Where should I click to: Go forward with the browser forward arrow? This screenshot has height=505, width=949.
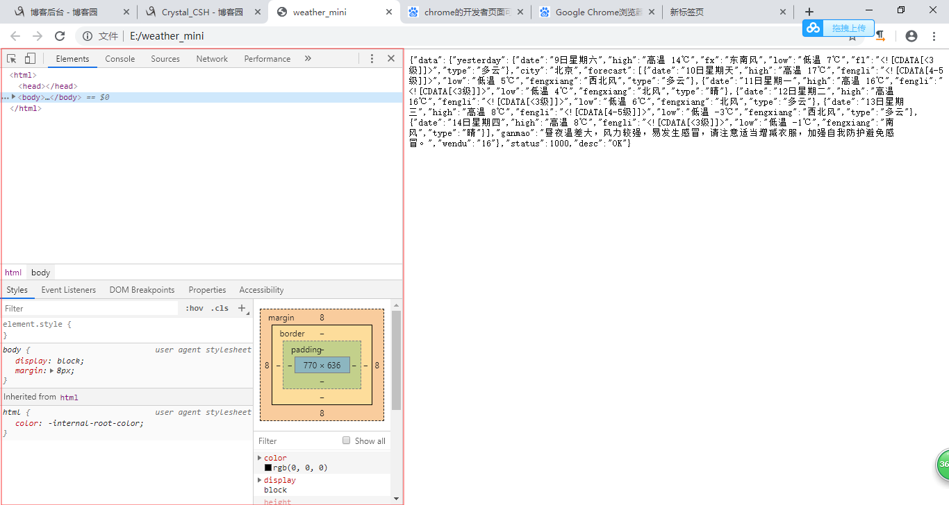38,36
